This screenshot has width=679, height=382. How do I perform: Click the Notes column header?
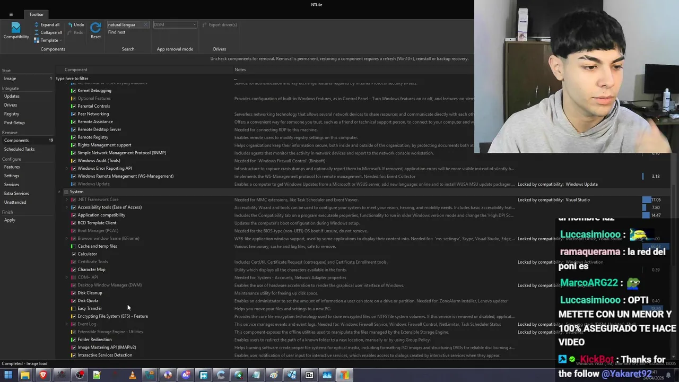[240, 70]
